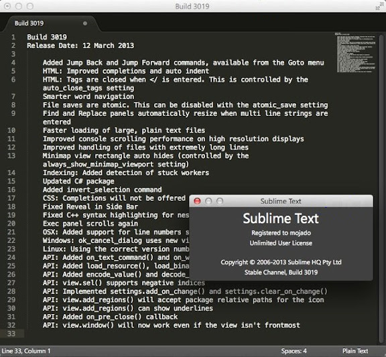Click the copyright line in about dialog
The width and height of the screenshot is (386, 357).
point(281,263)
